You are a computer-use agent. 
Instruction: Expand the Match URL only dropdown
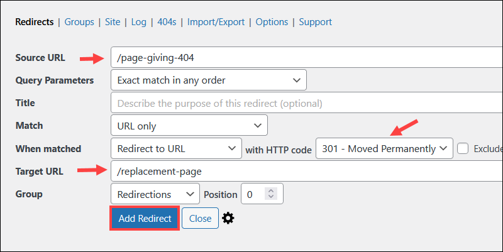pyautogui.click(x=189, y=126)
